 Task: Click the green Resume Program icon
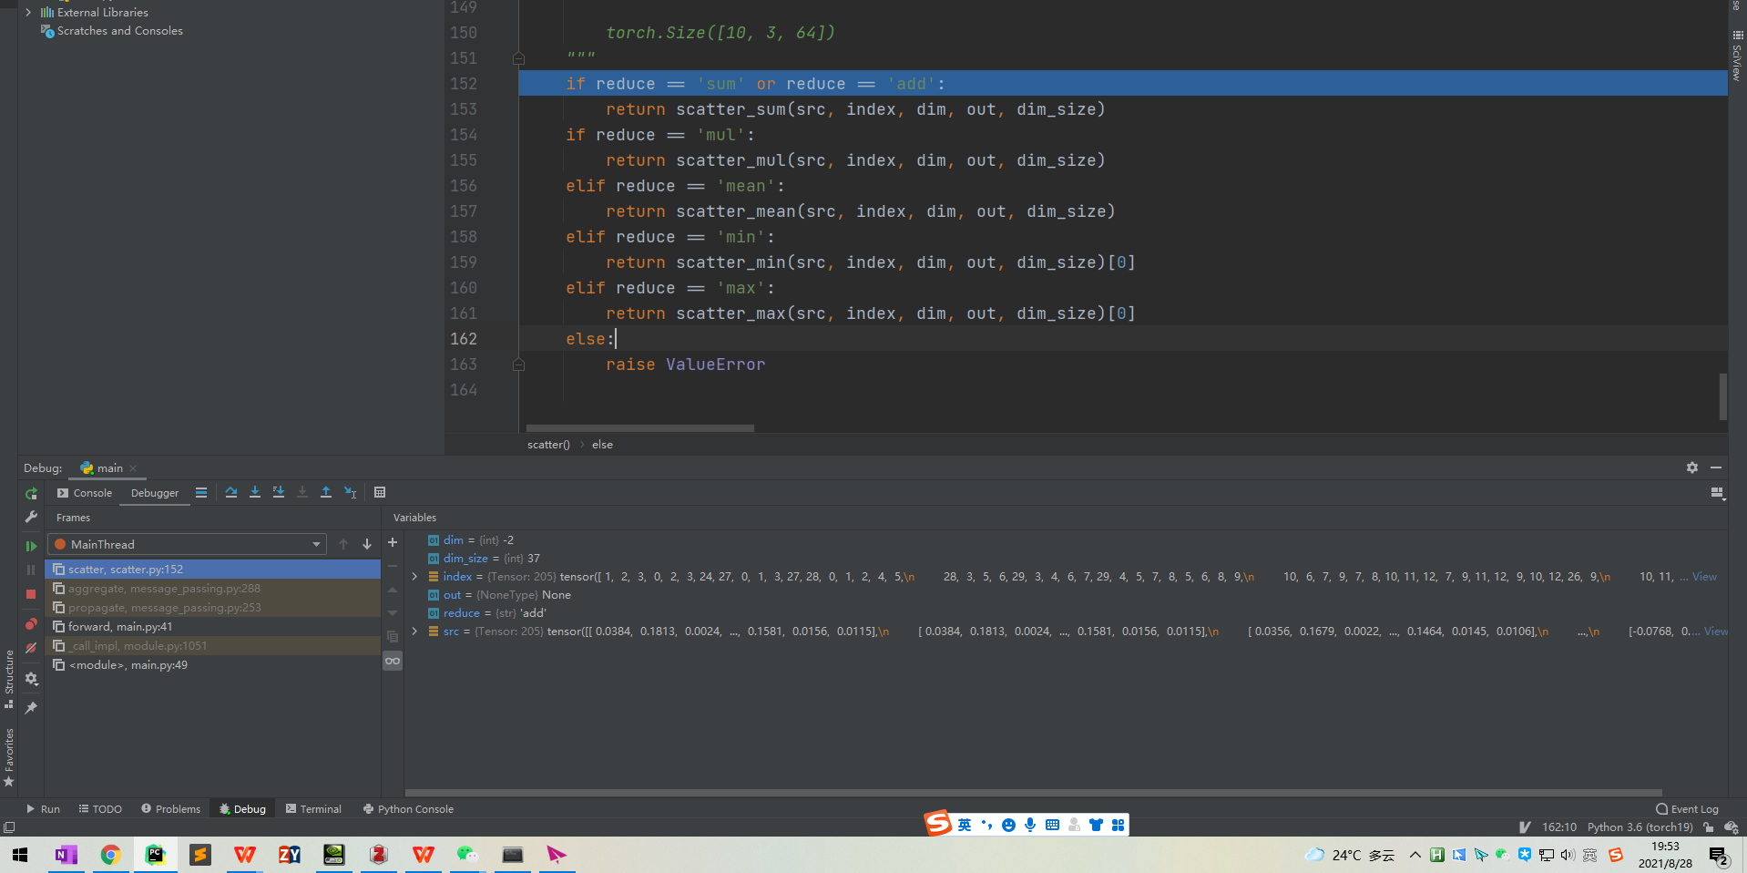[x=31, y=546]
